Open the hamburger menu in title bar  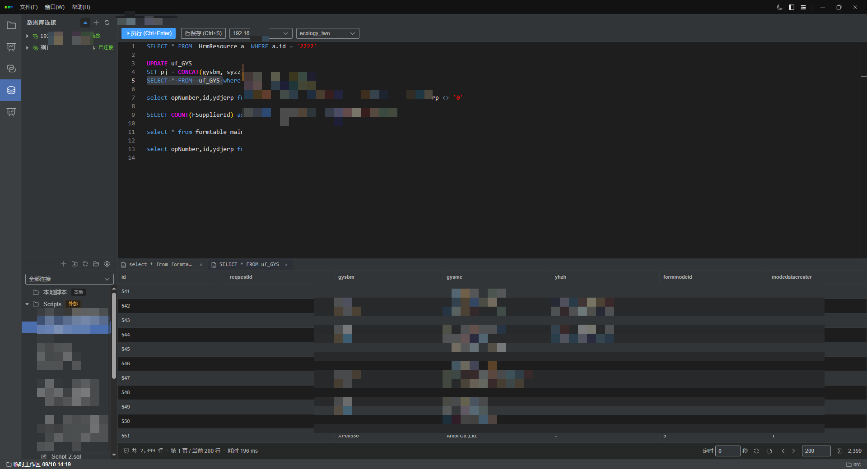pos(803,7)
